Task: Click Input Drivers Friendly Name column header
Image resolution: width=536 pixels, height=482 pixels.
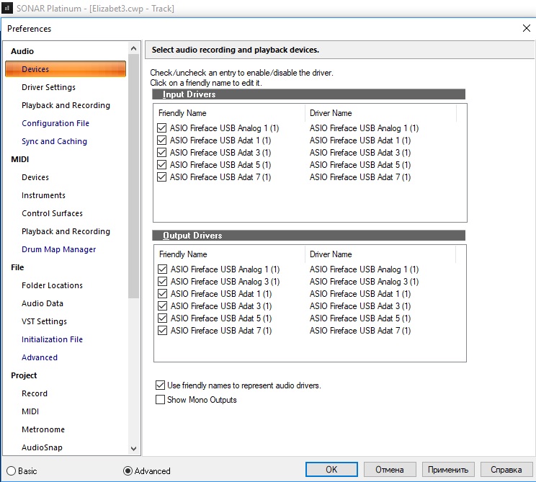Action: coord(229,113)
